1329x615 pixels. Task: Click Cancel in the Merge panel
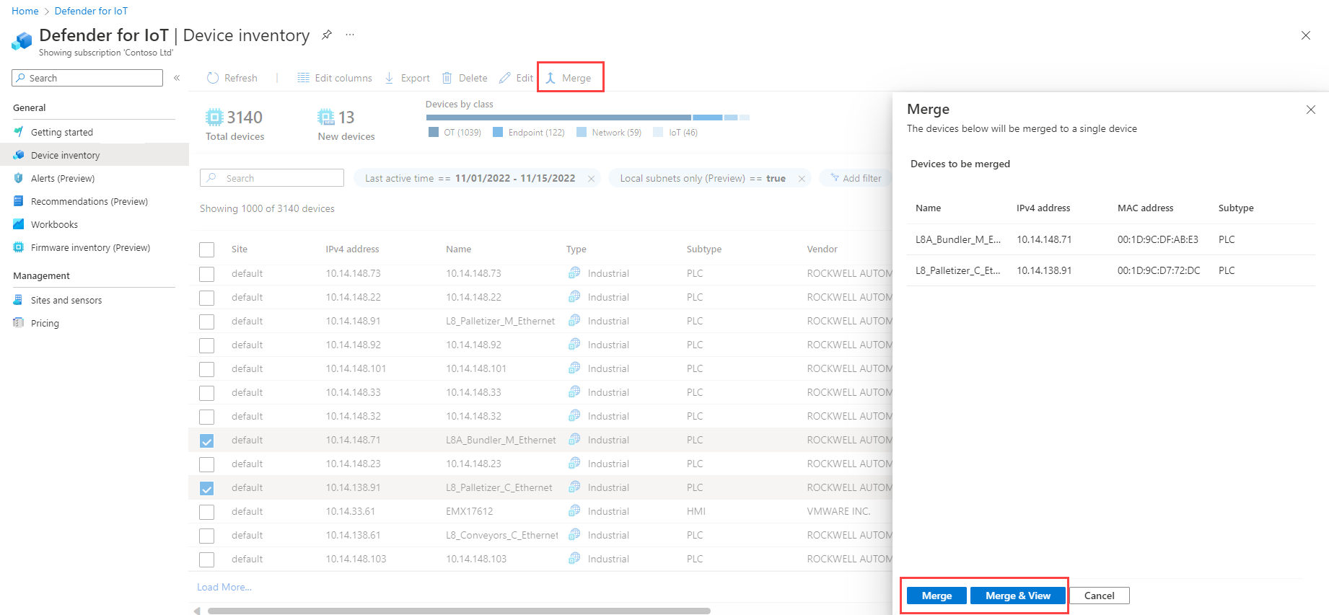tap(1099, 596)
